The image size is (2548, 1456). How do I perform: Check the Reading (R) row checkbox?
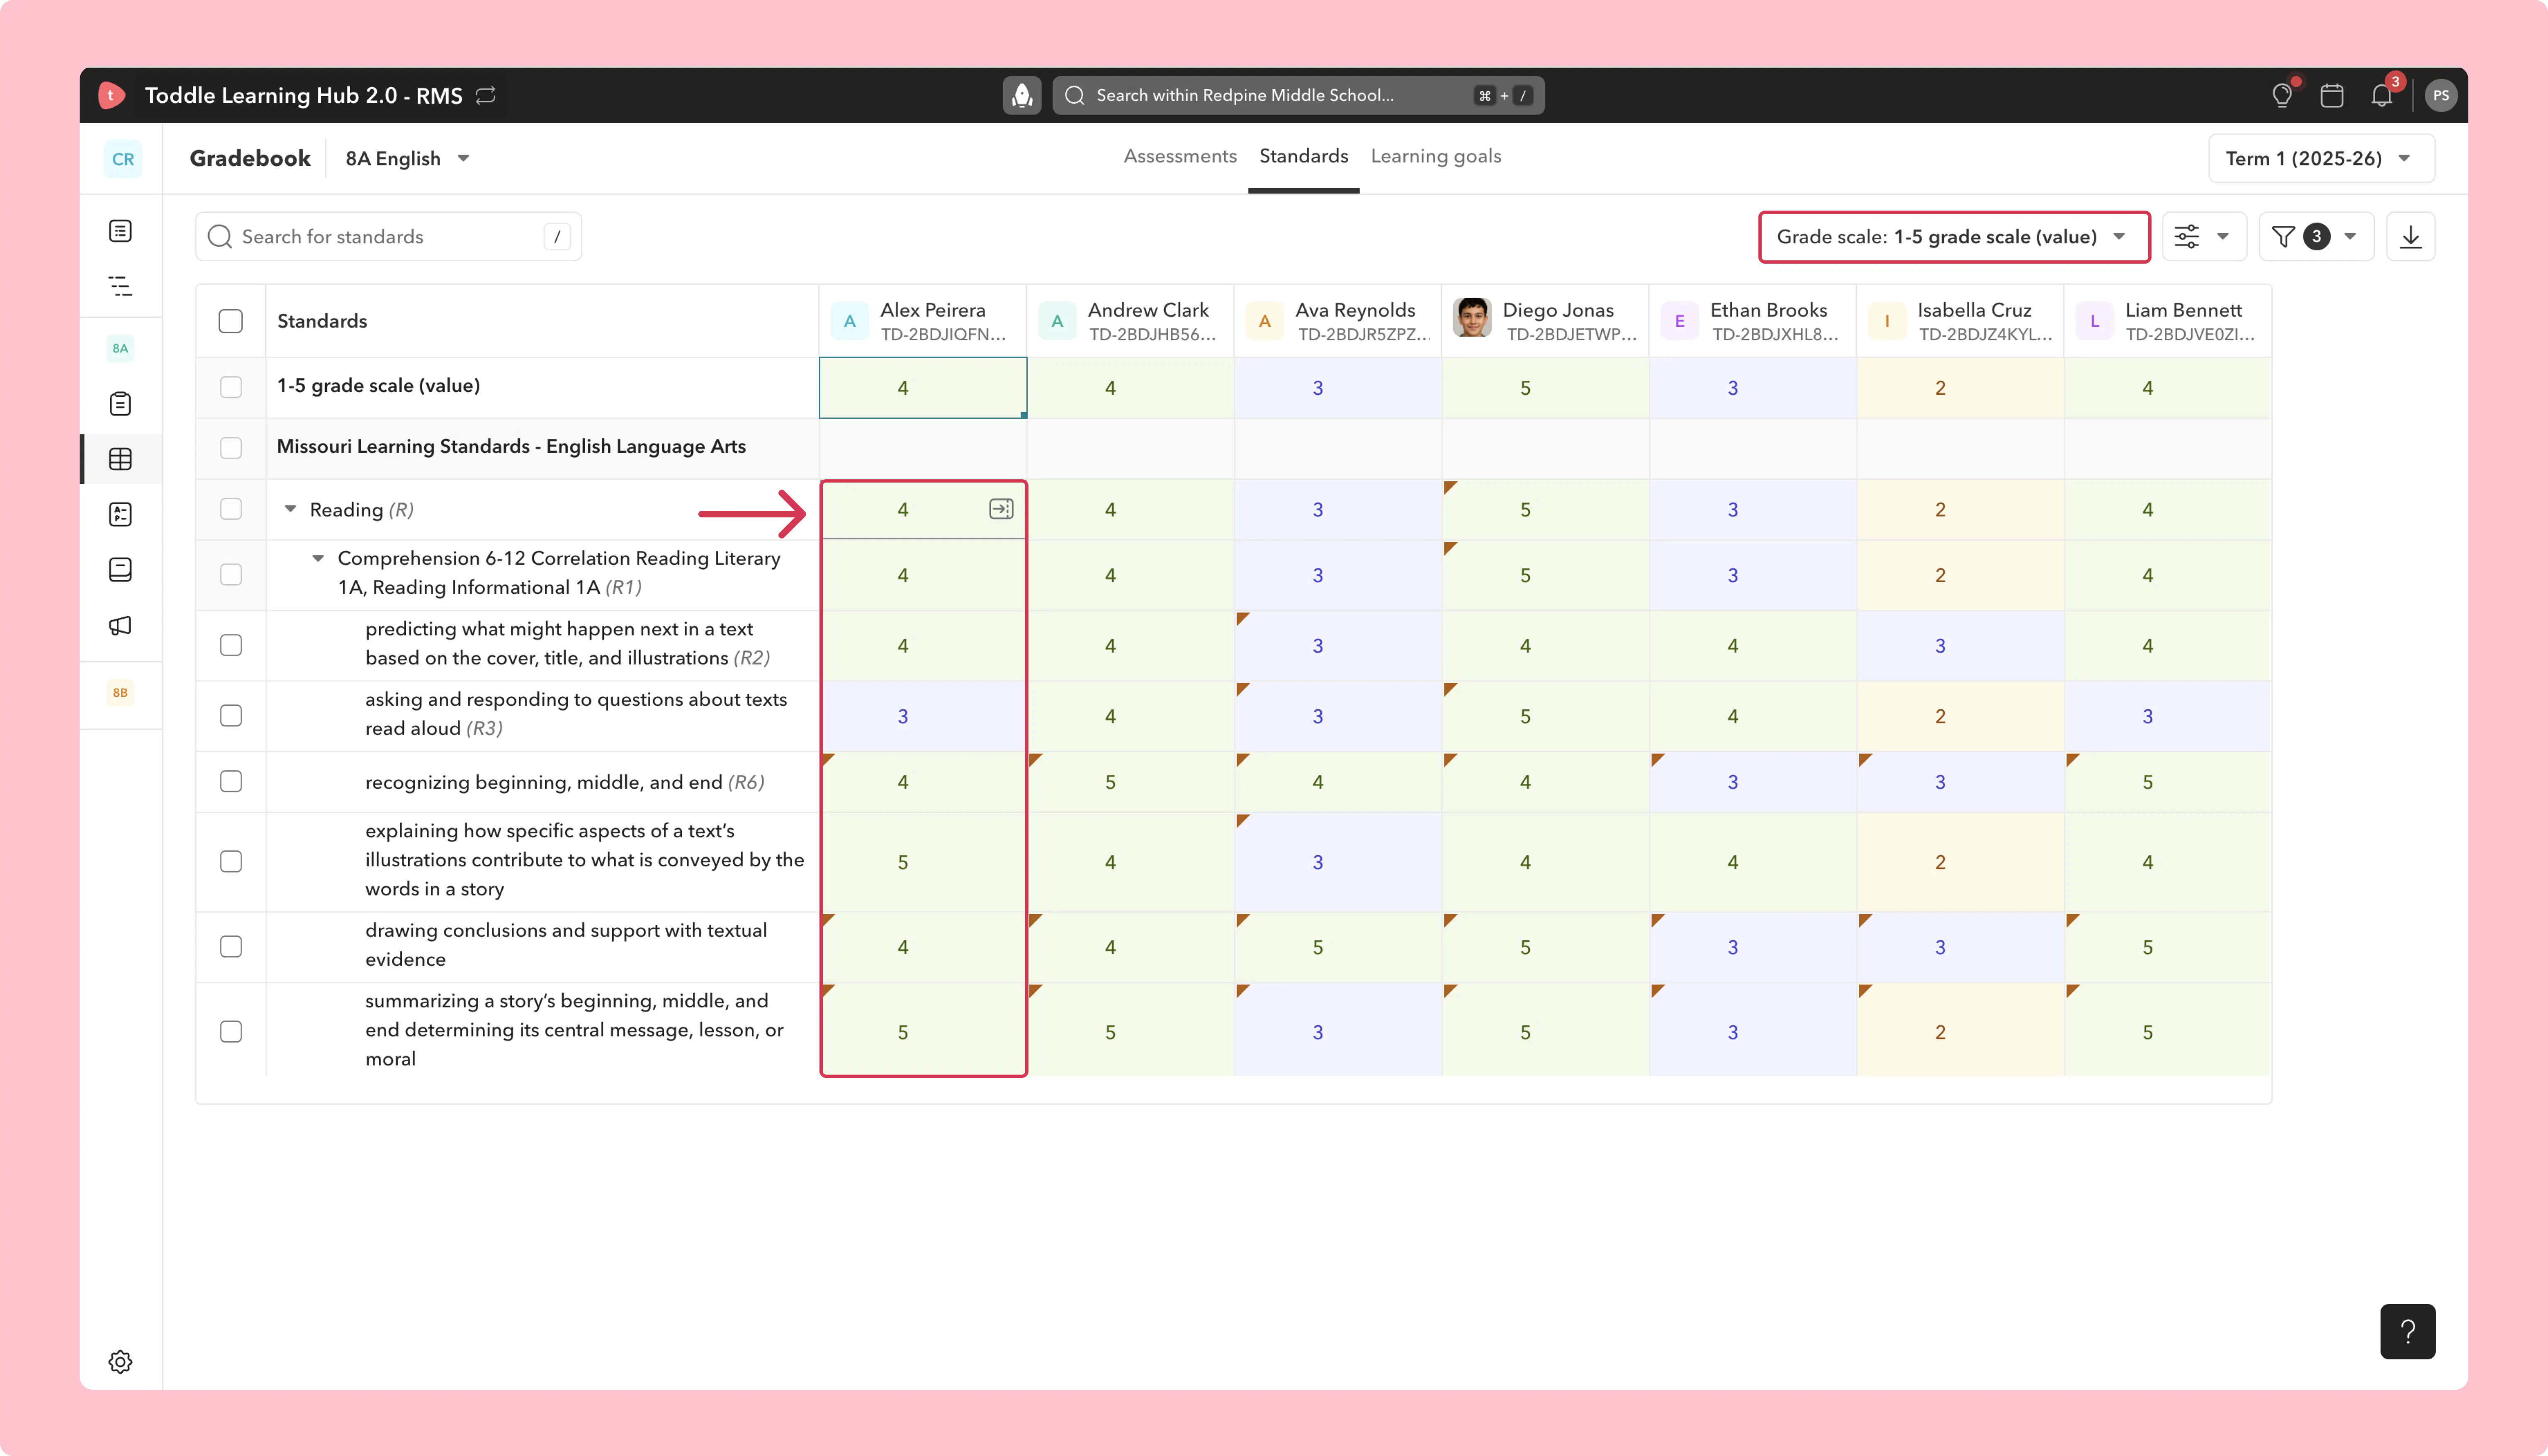coord(231,509)
